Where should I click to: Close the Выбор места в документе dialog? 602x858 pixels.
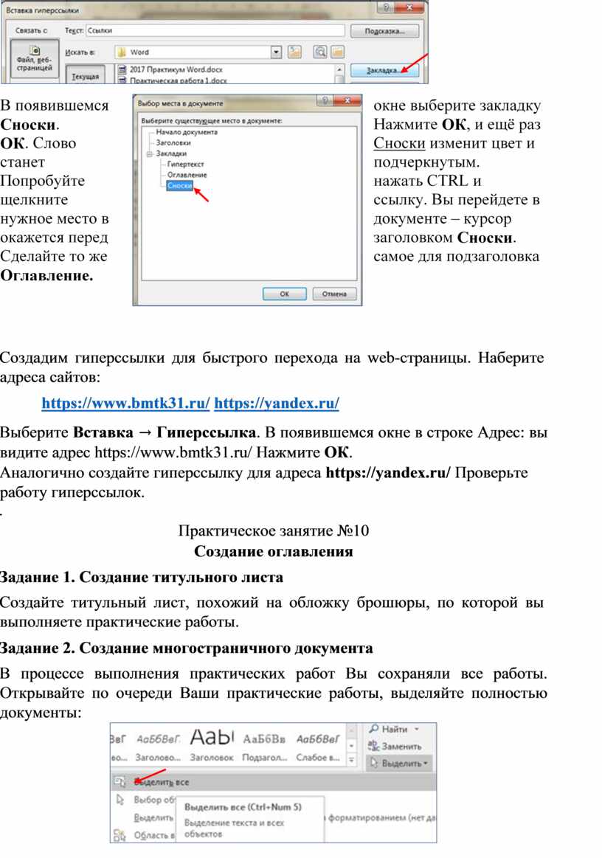pyautogui.click(x=347, y=100)
